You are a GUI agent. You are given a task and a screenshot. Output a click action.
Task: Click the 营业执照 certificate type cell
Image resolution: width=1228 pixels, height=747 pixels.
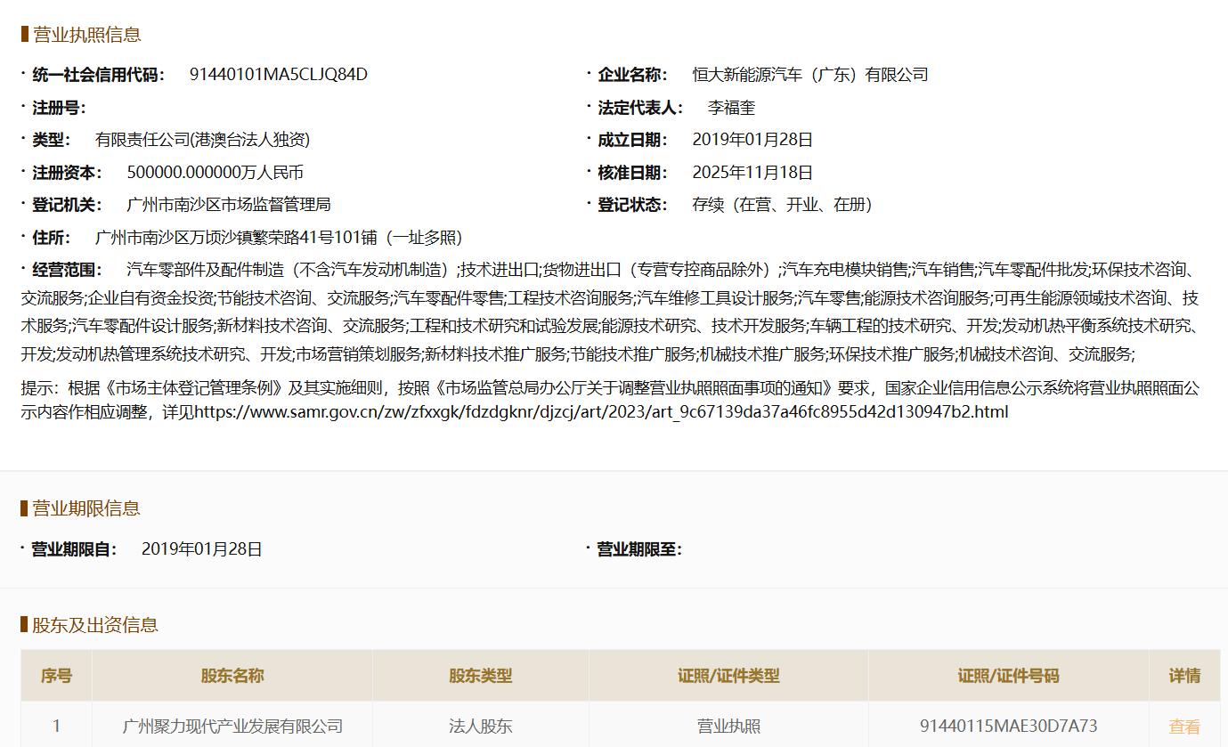[728, 727]
